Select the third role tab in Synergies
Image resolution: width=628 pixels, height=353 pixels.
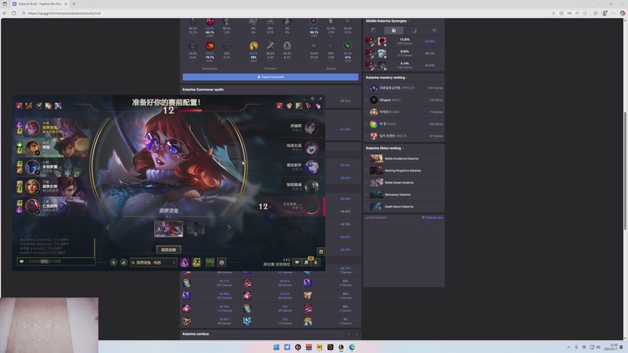414,31
